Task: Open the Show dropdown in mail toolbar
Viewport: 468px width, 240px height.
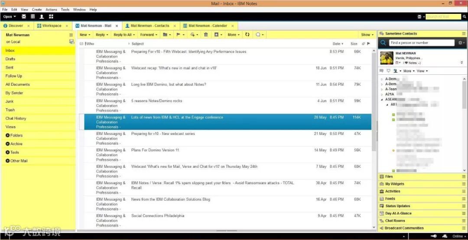Action: (x=367, y=35)
